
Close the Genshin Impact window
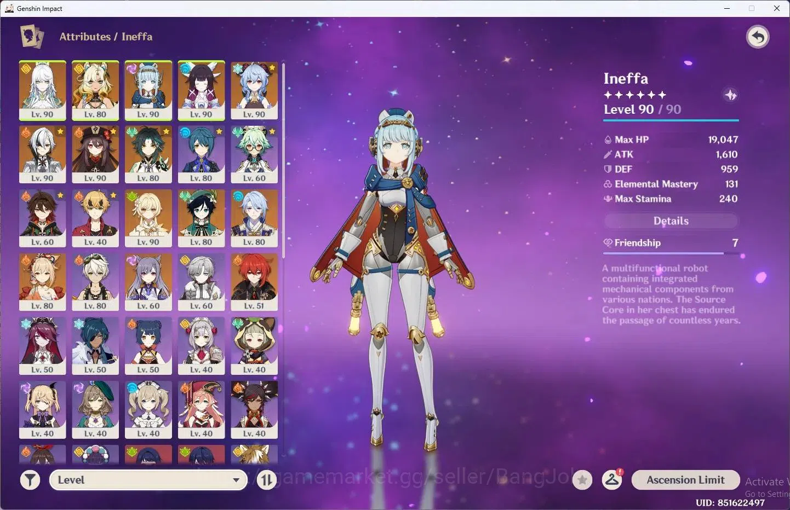click(777, 8)
